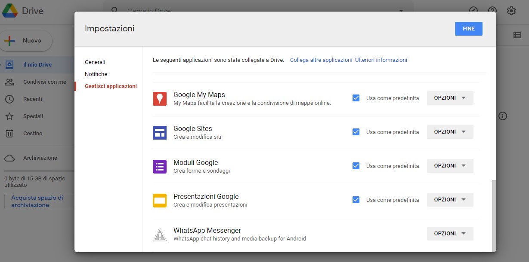Select the Notifiche settings tab
This screenshot has height=262, width=529.
coord(96,74)
